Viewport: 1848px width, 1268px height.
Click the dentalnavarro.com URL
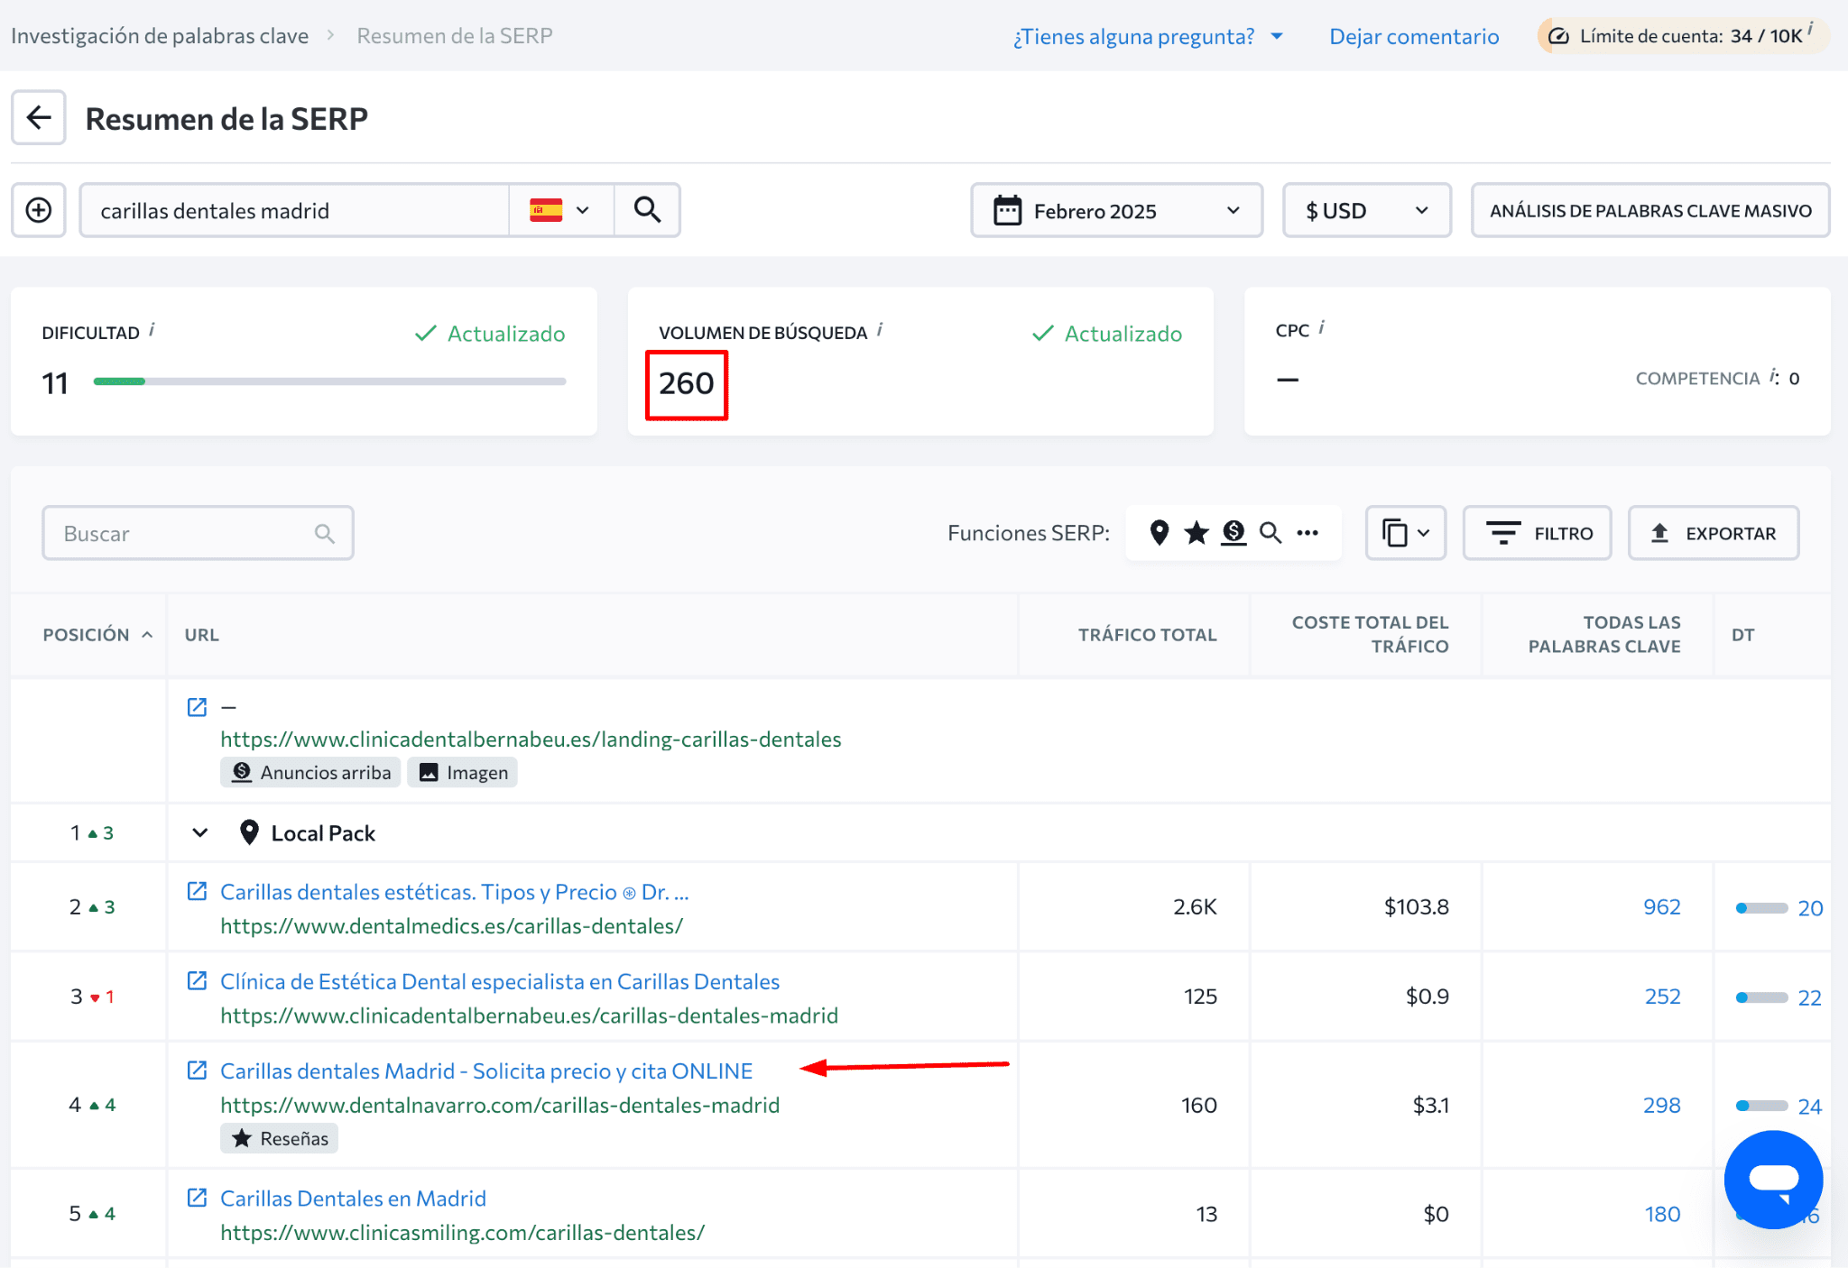point(500,1105)
